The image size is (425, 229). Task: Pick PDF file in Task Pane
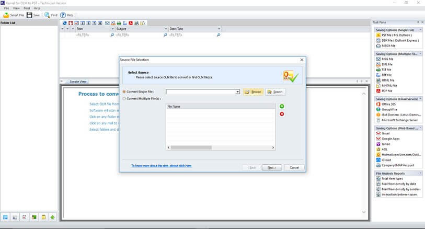click(x=384, y=91)
